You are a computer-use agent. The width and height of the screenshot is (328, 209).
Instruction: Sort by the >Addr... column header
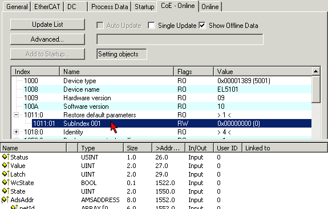169,148
